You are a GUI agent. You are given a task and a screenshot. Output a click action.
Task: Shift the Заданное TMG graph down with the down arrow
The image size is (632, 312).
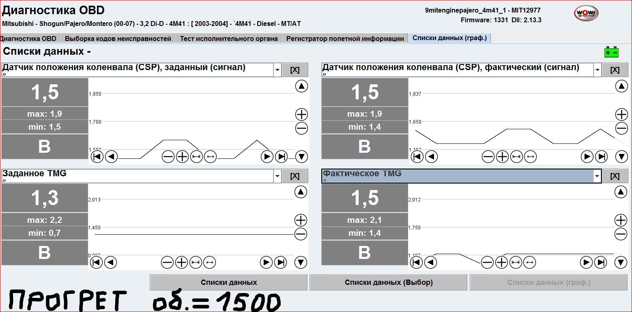(301, 263)
